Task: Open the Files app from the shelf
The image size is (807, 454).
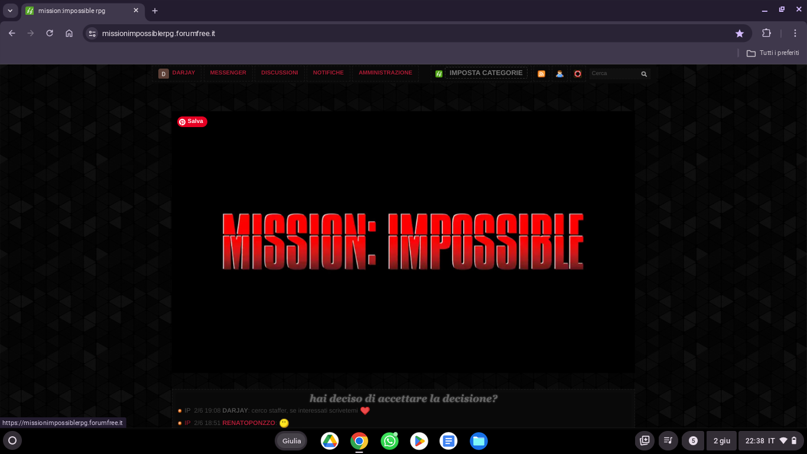Action: (479, 441)
